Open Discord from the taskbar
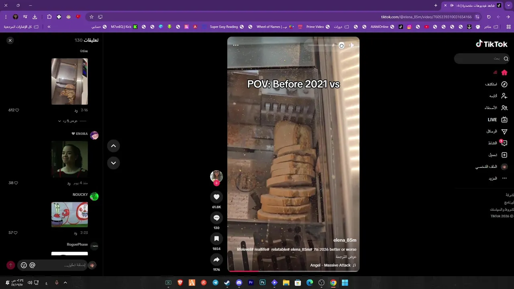The width and height of the screenshot is (514, 289). tap(239, 283)
